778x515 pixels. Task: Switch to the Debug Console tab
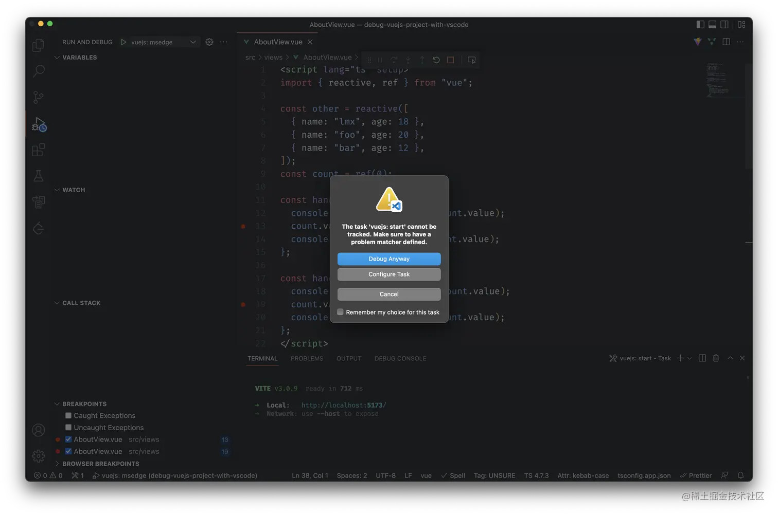pyautogui.click(x=400, y=358)
